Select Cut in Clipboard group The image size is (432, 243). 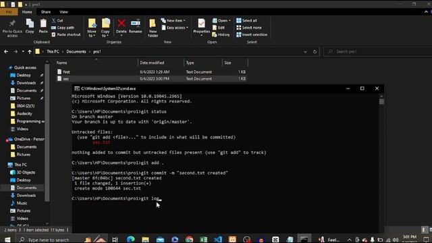[x=57, y=20]
